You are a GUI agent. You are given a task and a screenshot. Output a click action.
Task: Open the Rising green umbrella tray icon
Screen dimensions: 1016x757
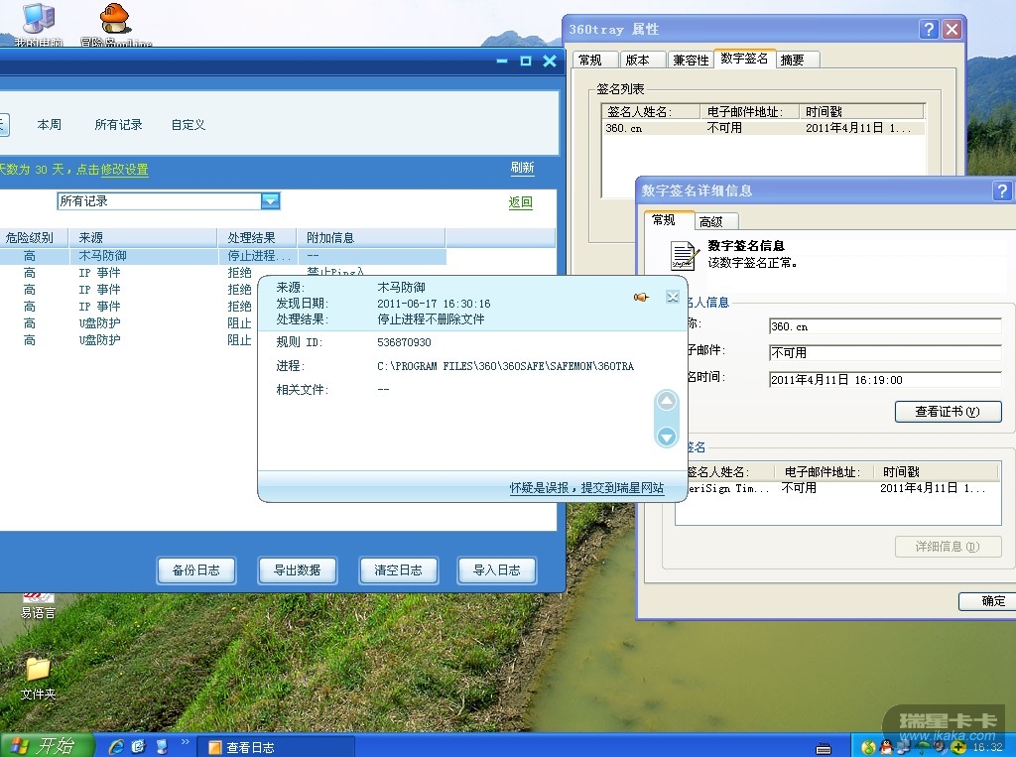point(922,747)
